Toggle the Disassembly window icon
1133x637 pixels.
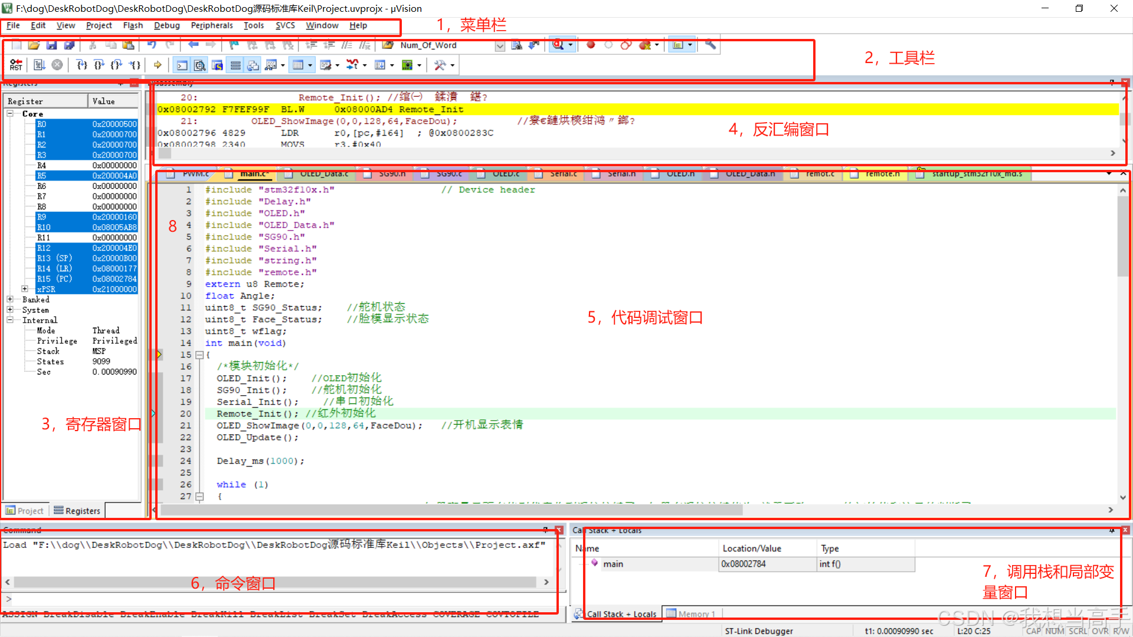[200, 65]
